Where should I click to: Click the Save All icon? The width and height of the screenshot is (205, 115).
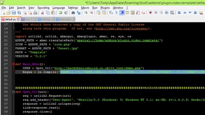click(x=19, y=13)
